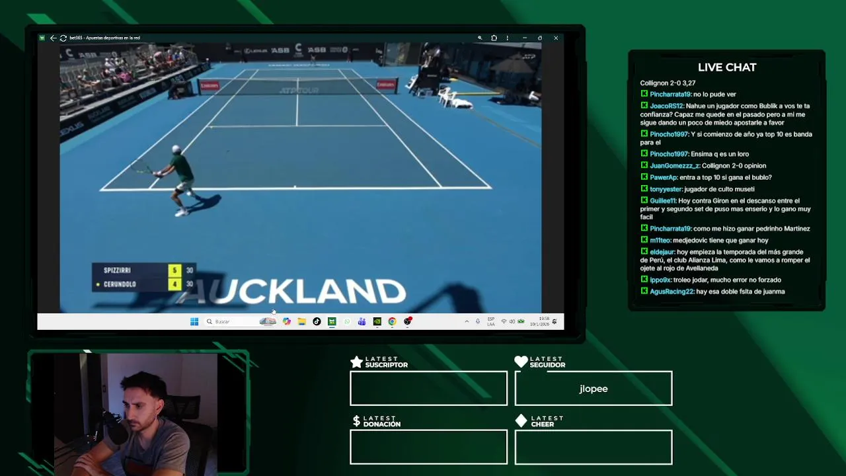
Task: Open the Windows Start menu
Action: click(194, 321)
